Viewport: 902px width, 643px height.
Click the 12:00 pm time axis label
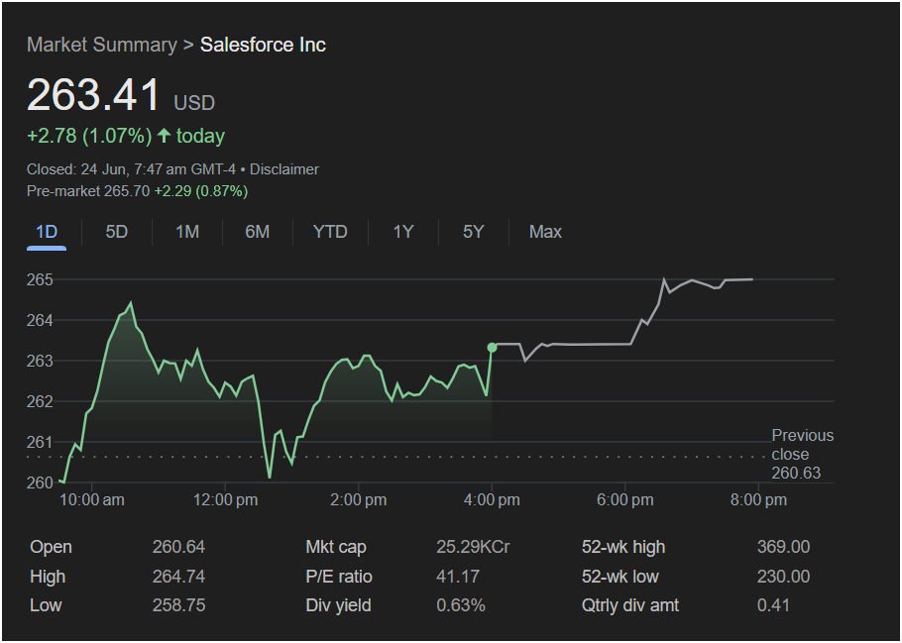click(226, 500)
